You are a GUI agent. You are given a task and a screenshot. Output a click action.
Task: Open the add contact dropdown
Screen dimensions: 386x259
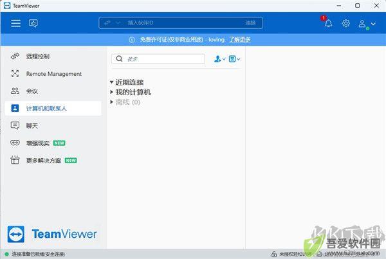219,59
